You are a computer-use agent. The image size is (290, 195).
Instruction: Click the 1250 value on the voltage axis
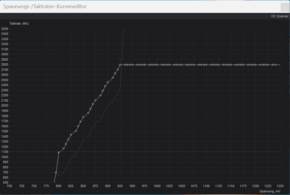tap(280, 186)
